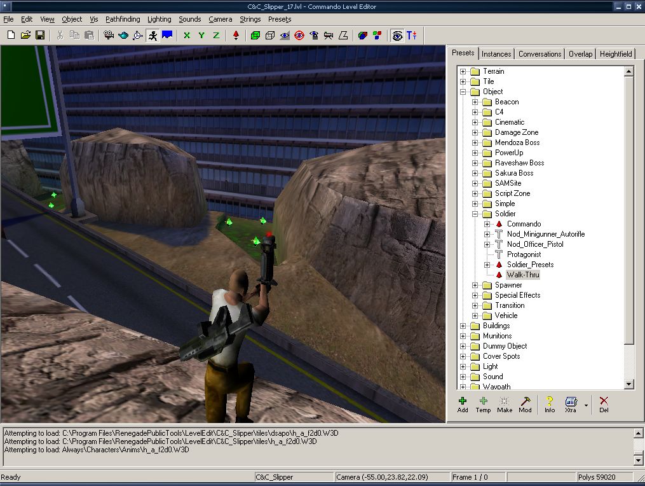Collapse the Soldier folder
This screenshot has width=645, height=486.
pos(475,214)
